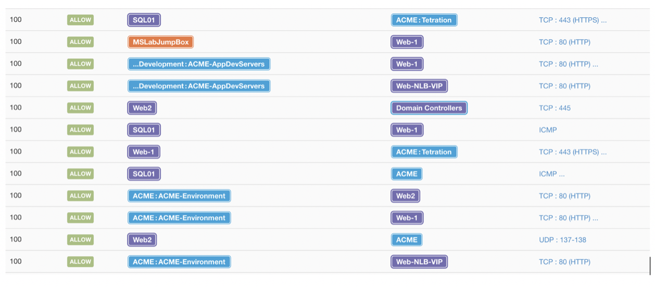The image size is (655, 288).
Task: Select the Web2 consumer tag beside Domain Controllers
Action: click(142, 108)
